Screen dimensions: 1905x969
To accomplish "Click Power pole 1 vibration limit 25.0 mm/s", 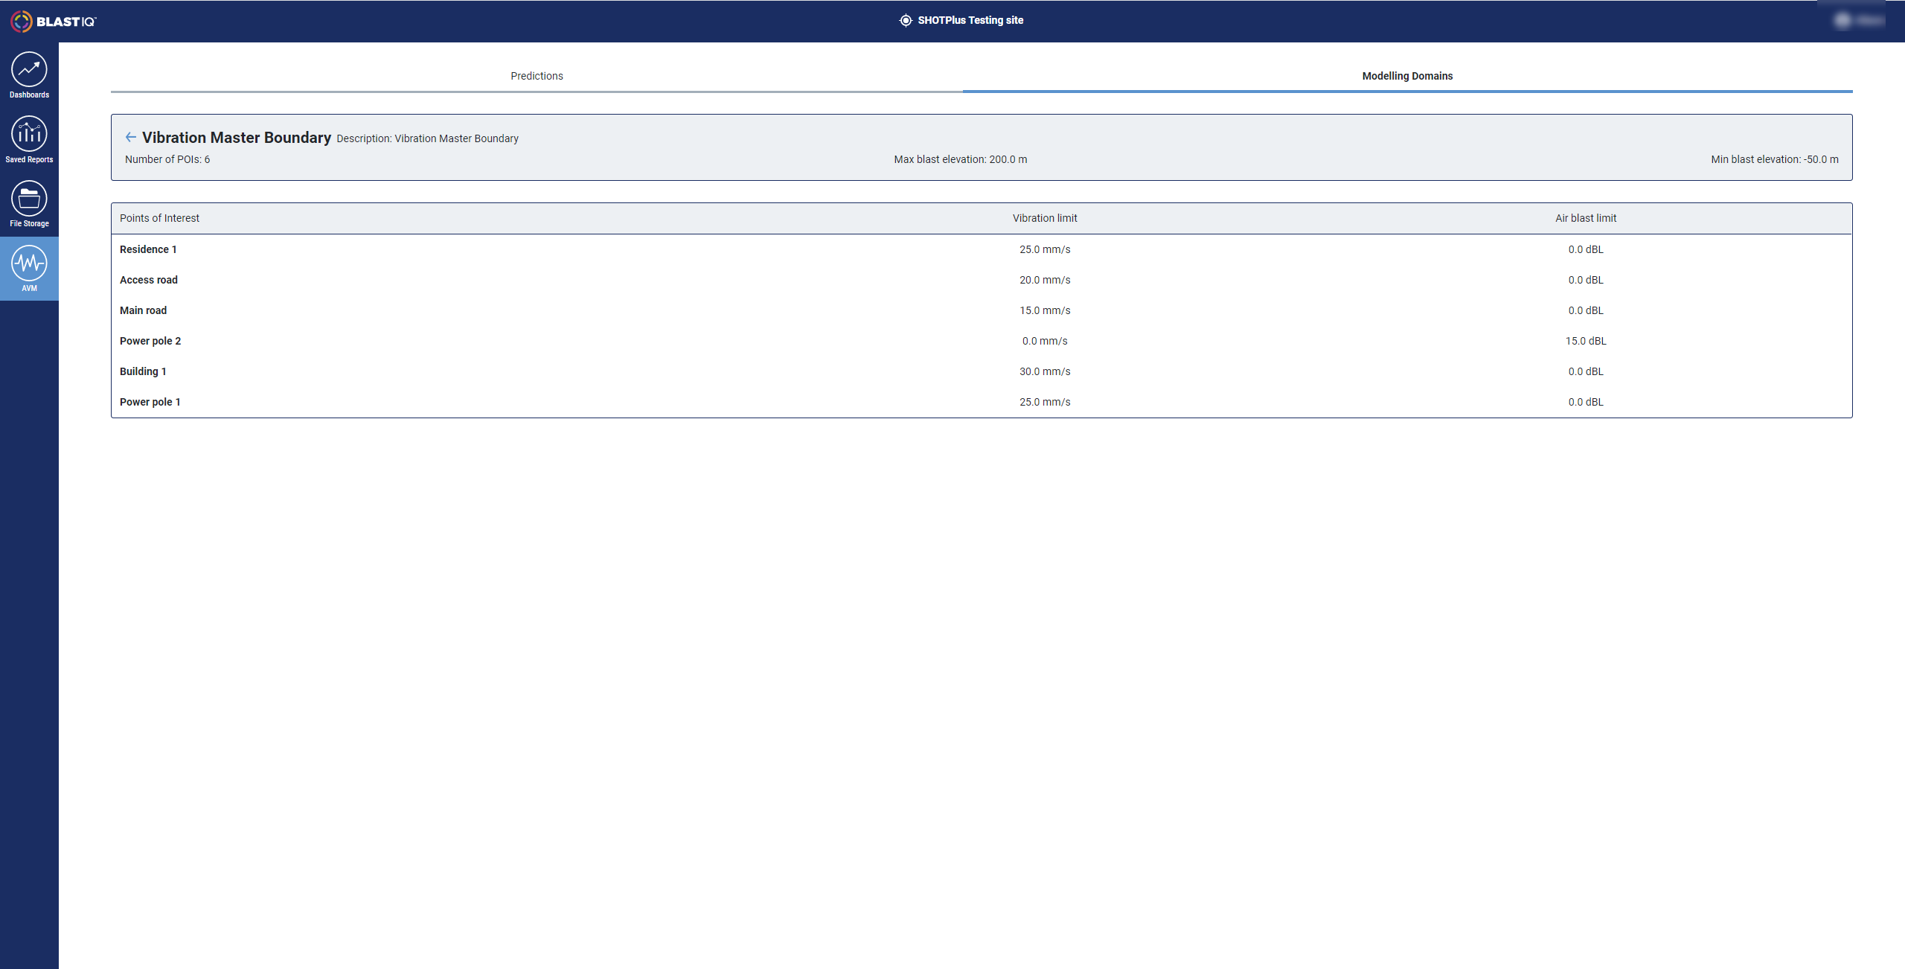I will [x=1045, y=402].
